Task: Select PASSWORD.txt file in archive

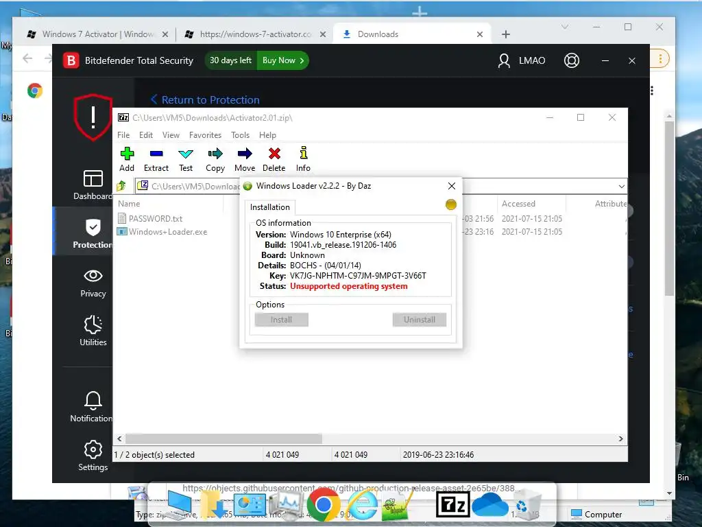Action: point(156,219)
